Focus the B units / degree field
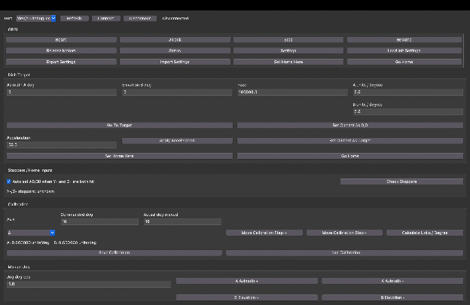470x305 pixels. coord(408,111)
